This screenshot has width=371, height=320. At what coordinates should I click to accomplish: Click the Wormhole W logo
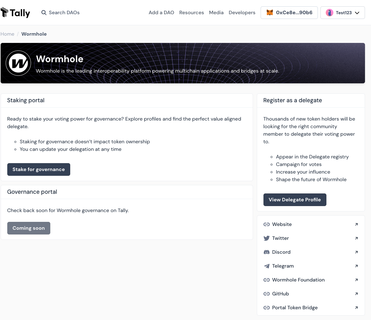coord(18,63)
